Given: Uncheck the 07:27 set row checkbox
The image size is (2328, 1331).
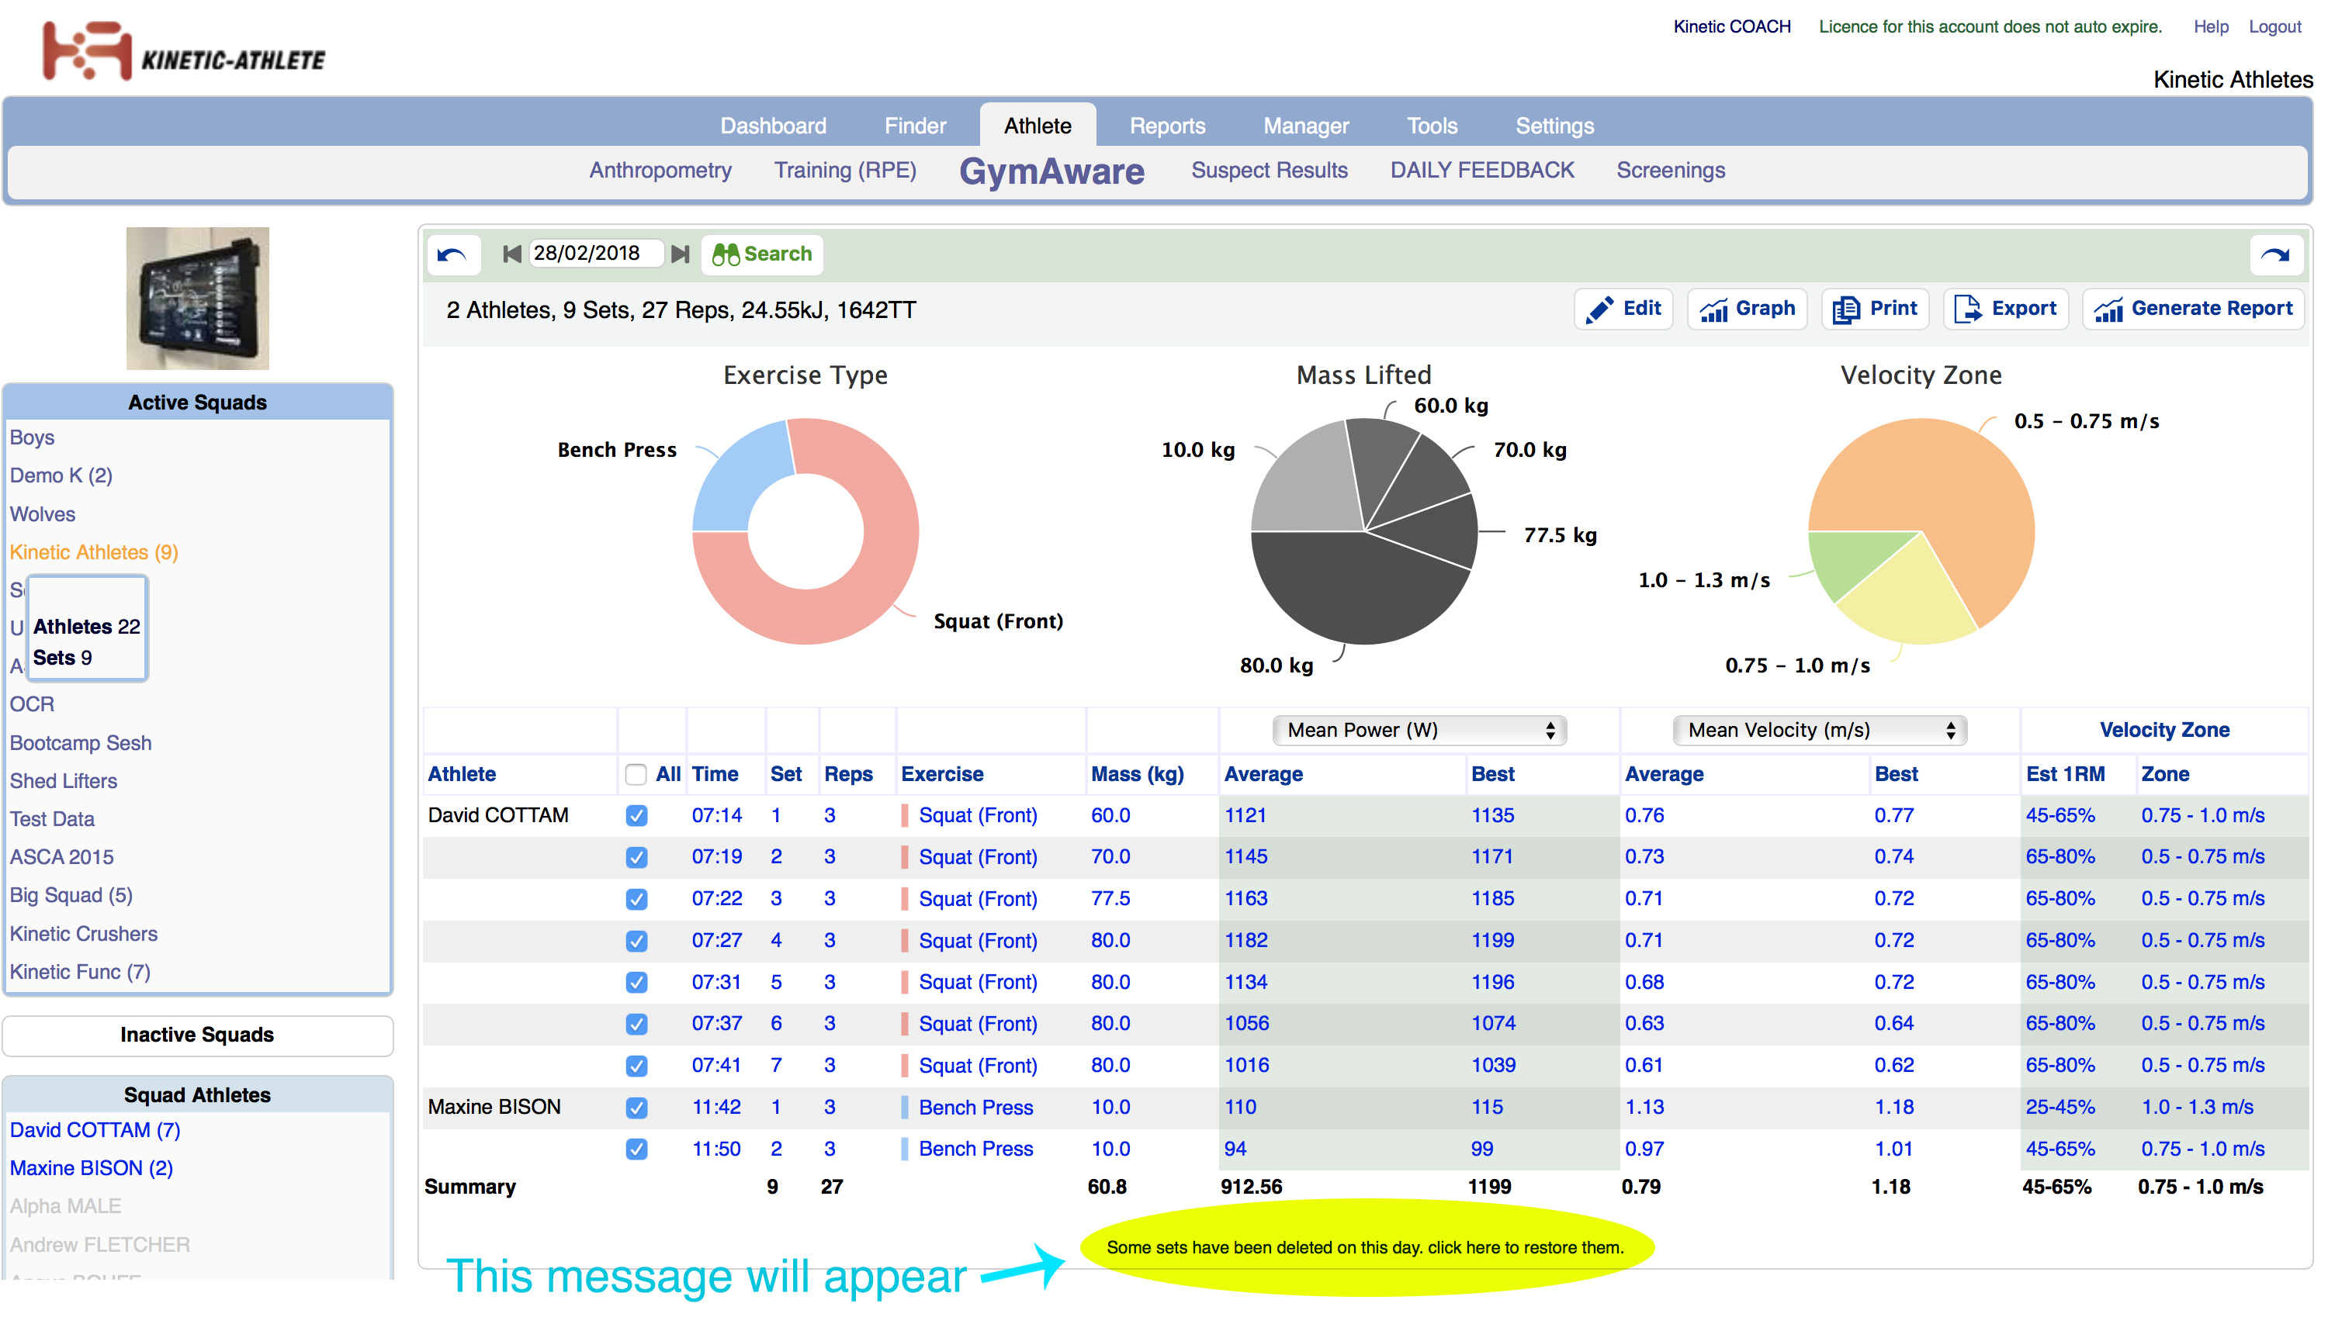Looking at the screenshot, I should click(636, 941).
